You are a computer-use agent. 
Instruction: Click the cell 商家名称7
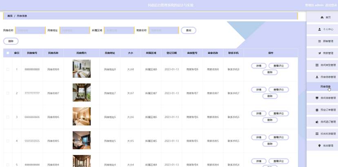213,94
